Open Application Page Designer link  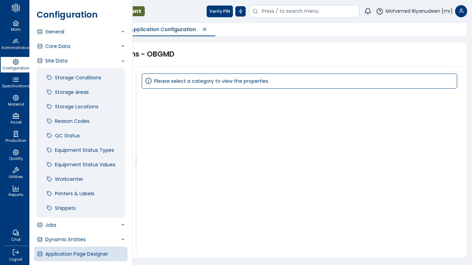[x=76, y=254]
